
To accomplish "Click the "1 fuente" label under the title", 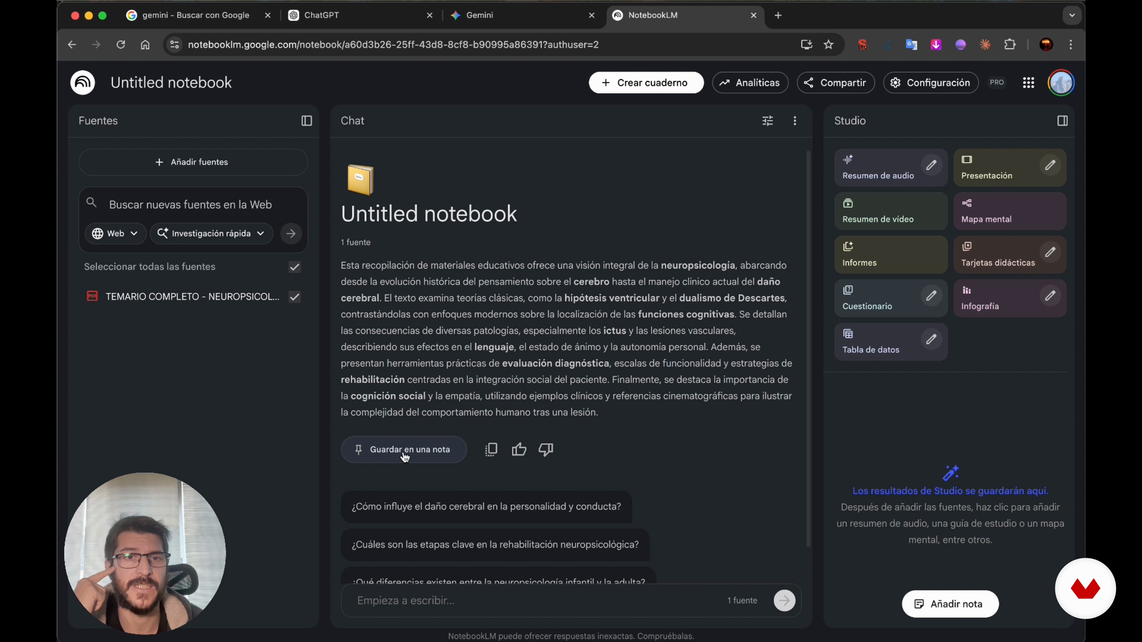I will click(355, 242).
